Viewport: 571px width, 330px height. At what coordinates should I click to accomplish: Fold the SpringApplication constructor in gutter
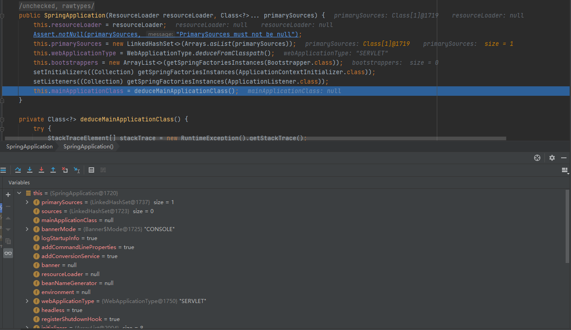3,16
